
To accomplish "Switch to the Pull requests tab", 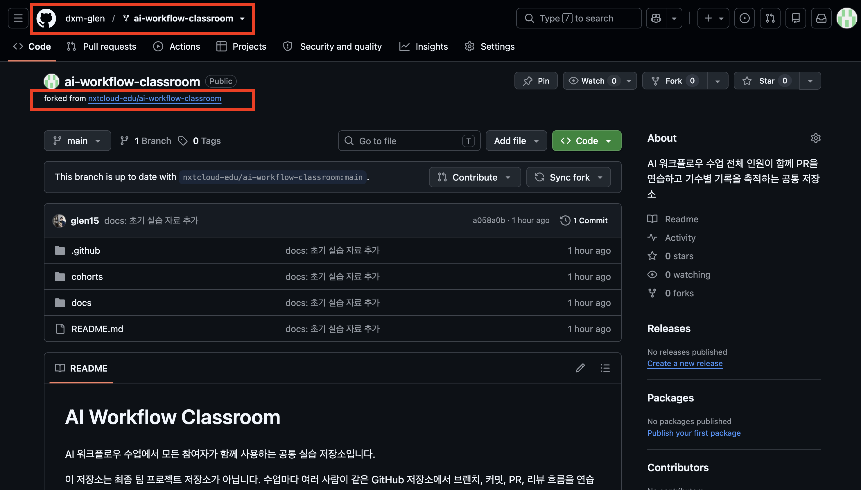I will pyautogui.click(x=102, y=46).
